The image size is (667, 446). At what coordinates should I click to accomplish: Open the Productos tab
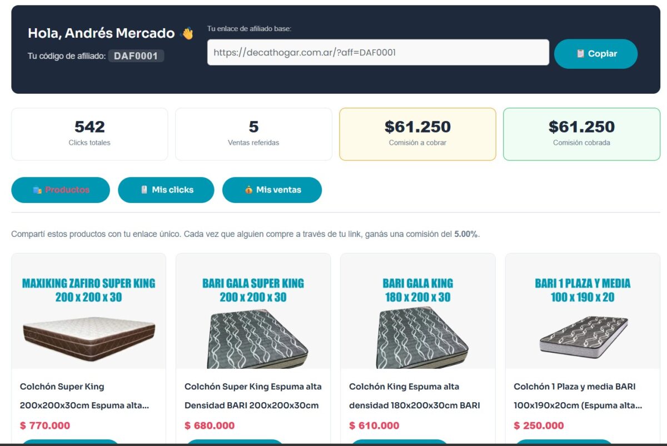point(61,190)
